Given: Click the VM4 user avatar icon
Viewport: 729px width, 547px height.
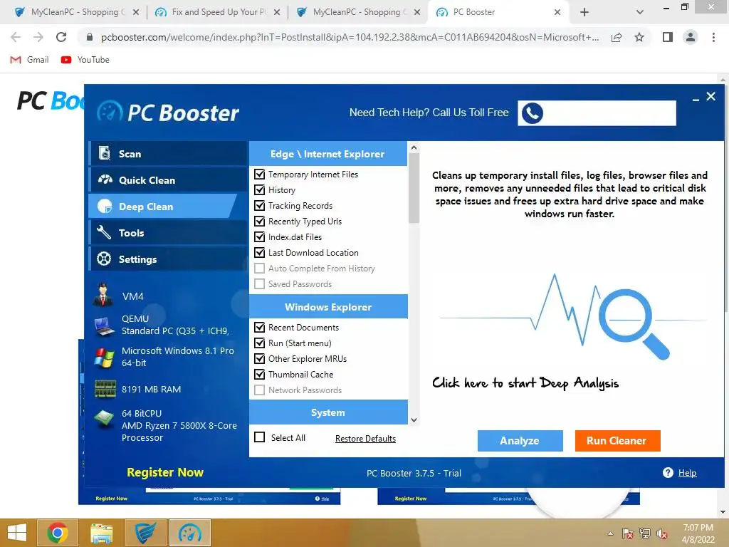Looking at the screenshot, I should [103, 295].
